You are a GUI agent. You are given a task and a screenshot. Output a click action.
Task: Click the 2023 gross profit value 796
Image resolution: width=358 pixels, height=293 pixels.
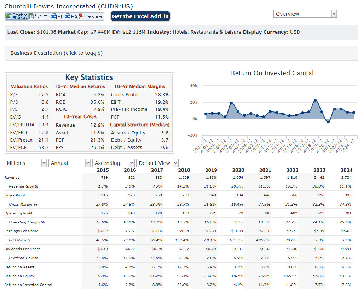point(321,195)
